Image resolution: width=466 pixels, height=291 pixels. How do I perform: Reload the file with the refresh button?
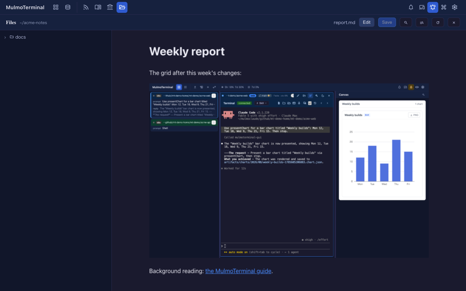point(438,23)
